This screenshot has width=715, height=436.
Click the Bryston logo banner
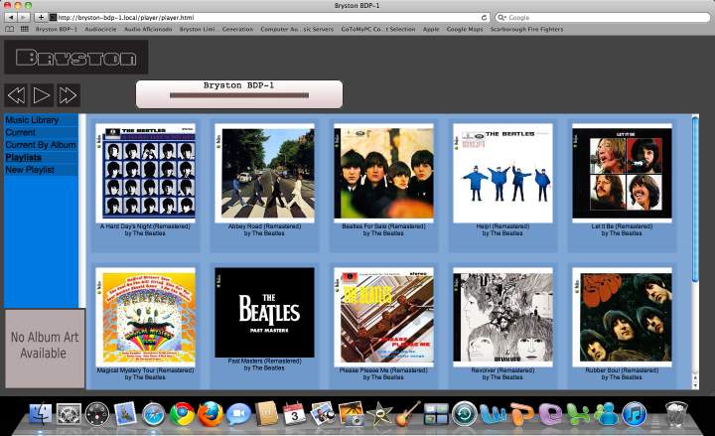tap(76, 57)
